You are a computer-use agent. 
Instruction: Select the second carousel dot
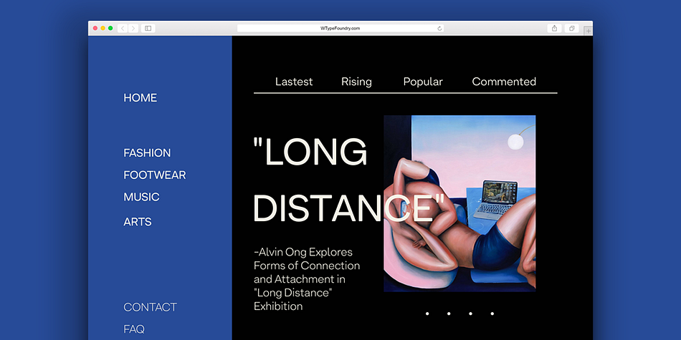[449, 314]
